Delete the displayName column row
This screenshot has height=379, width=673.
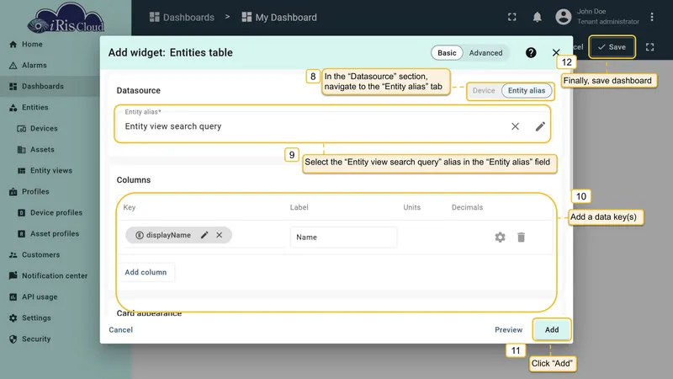521,238
